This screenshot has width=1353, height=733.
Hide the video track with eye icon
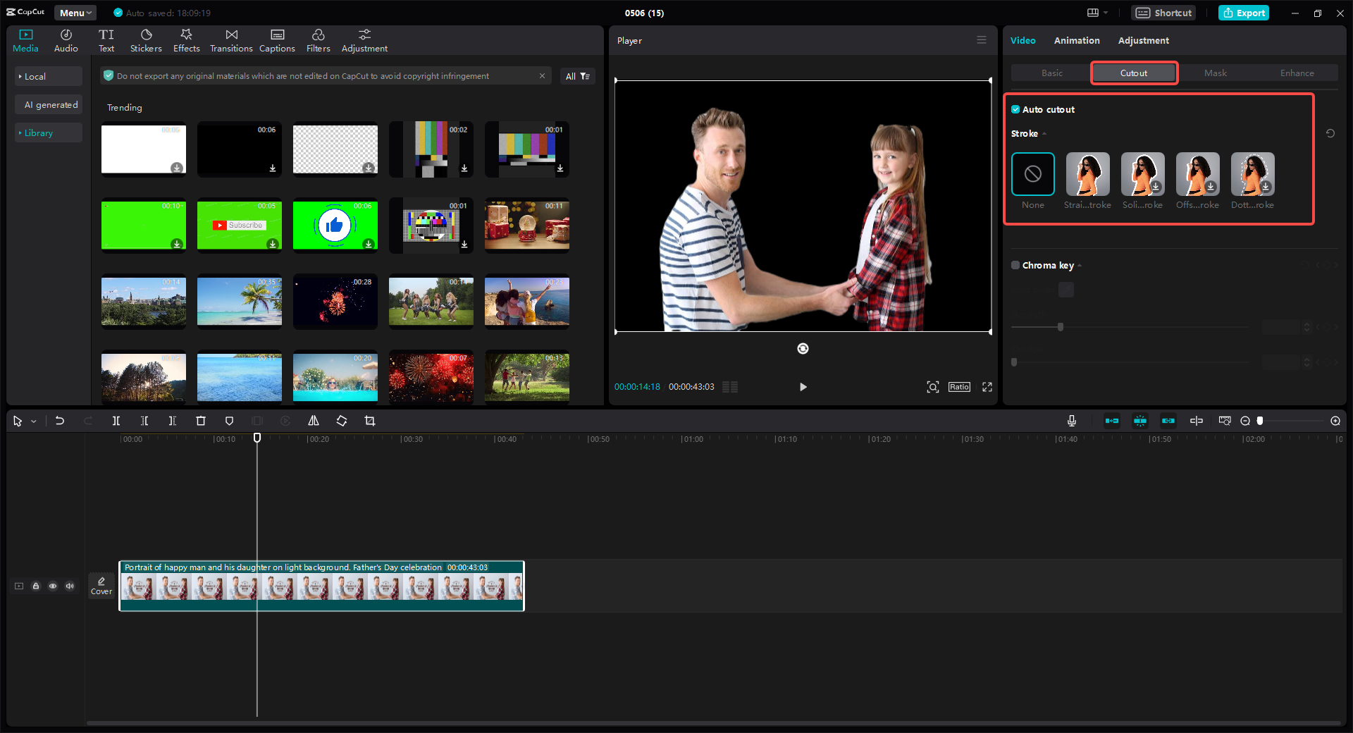point(53,586)
